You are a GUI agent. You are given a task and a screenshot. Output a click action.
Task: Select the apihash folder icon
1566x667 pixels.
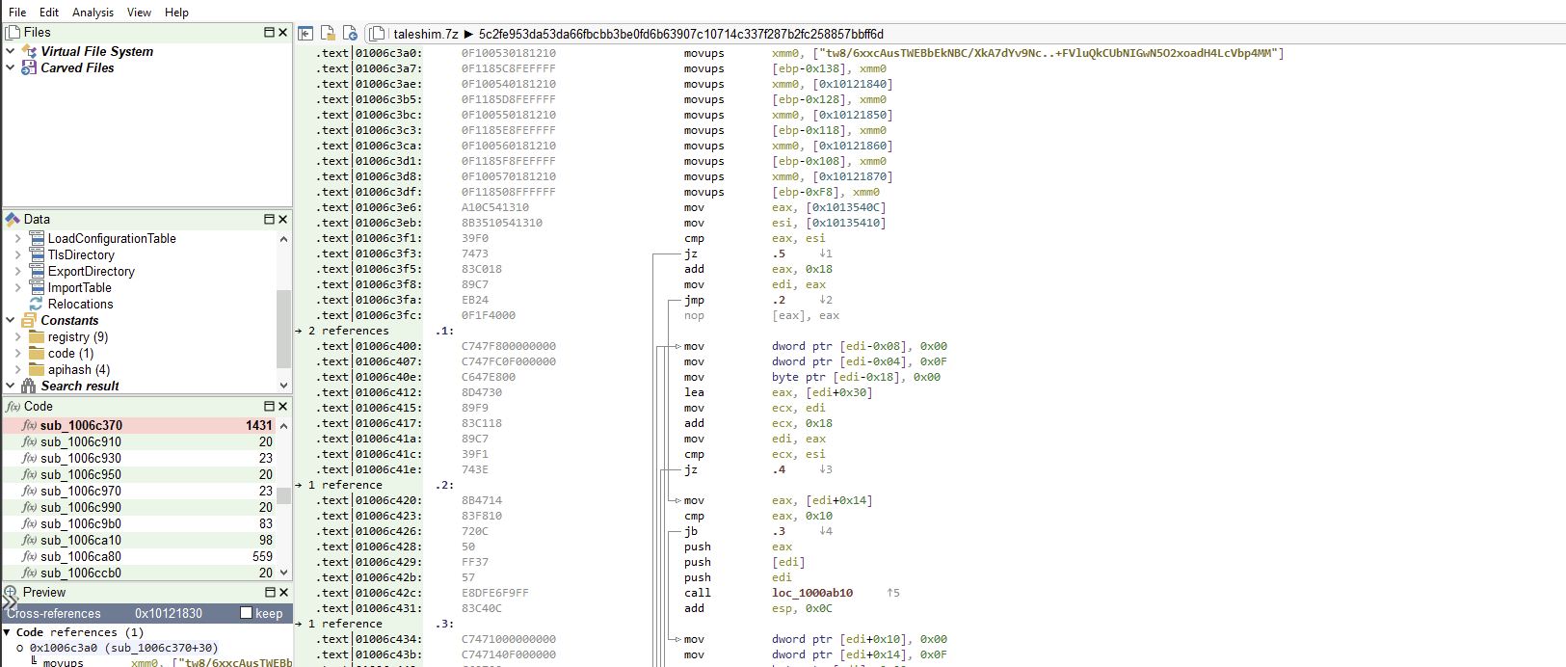tap(37, 369)
